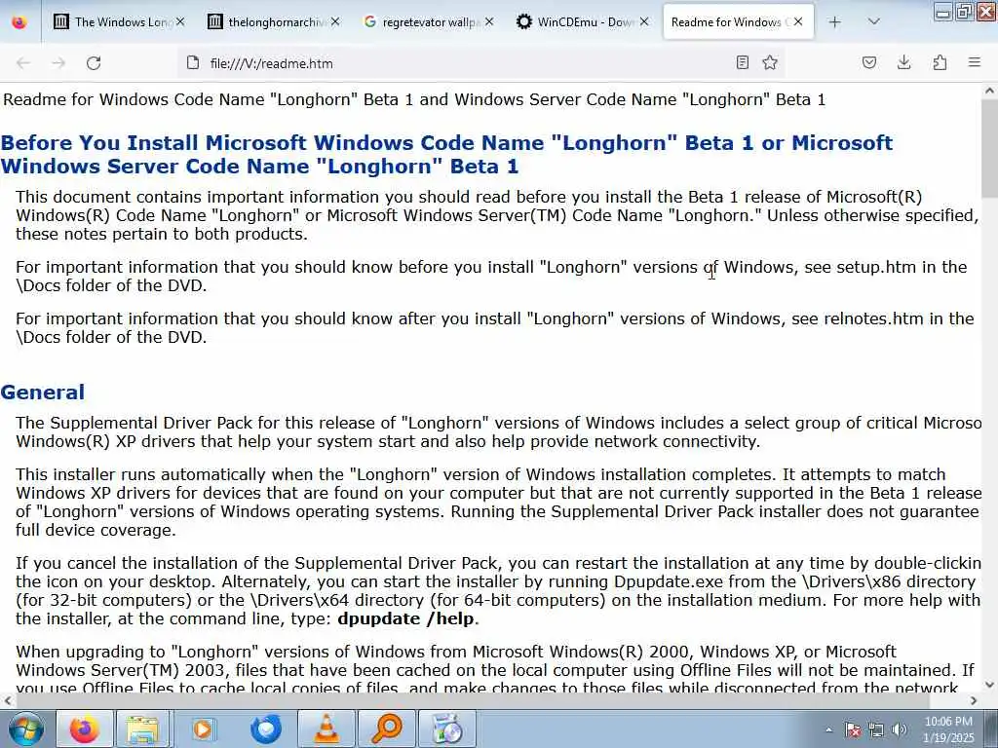Go forward one page
The width and height of the screenshot is (998, 748).
(x=58, y=63)
